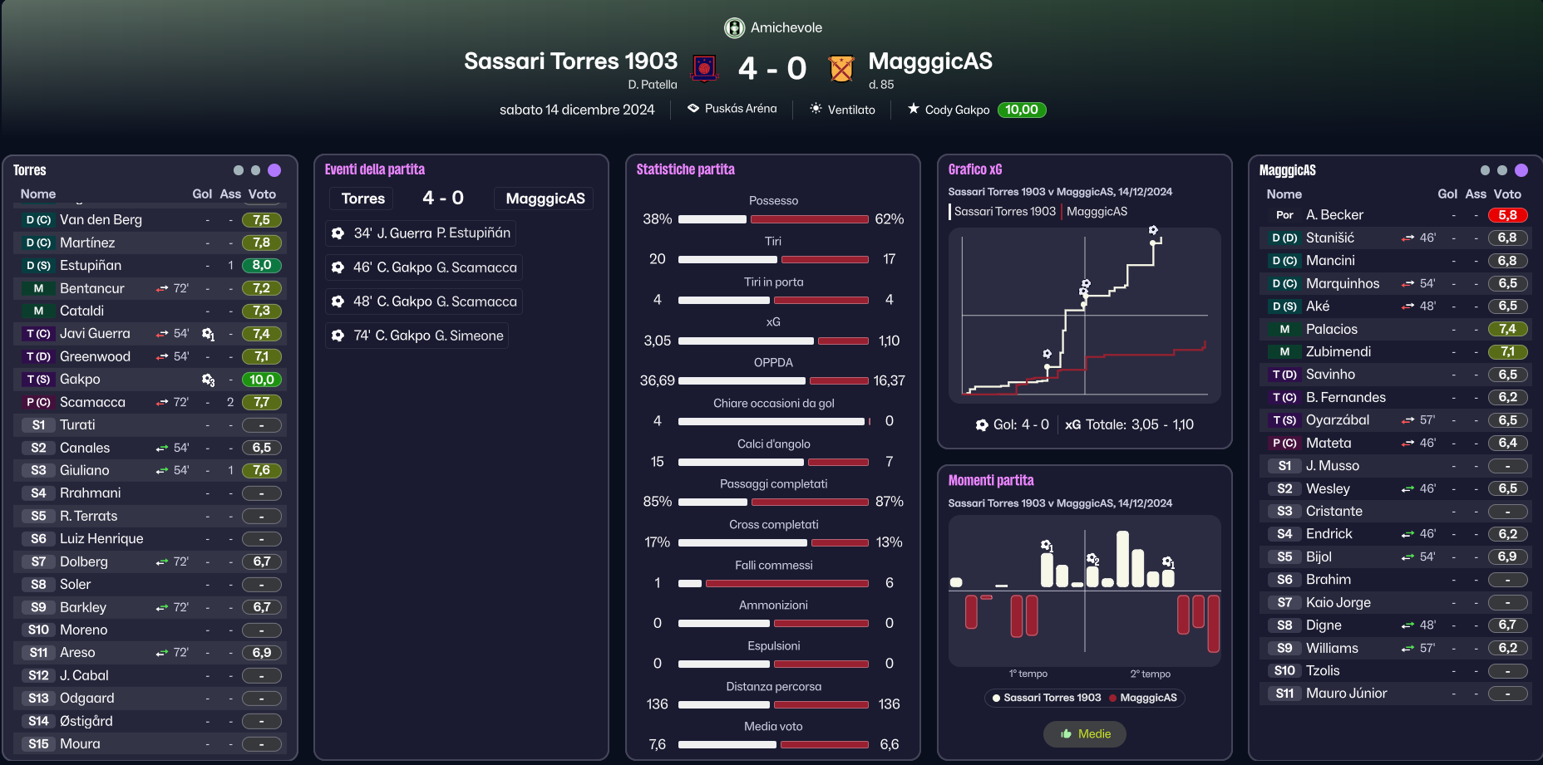This screenshot has height=765, width=1543.
Task: Select the purple page dot in MagggicAS panel
Action: (1521, 170)
